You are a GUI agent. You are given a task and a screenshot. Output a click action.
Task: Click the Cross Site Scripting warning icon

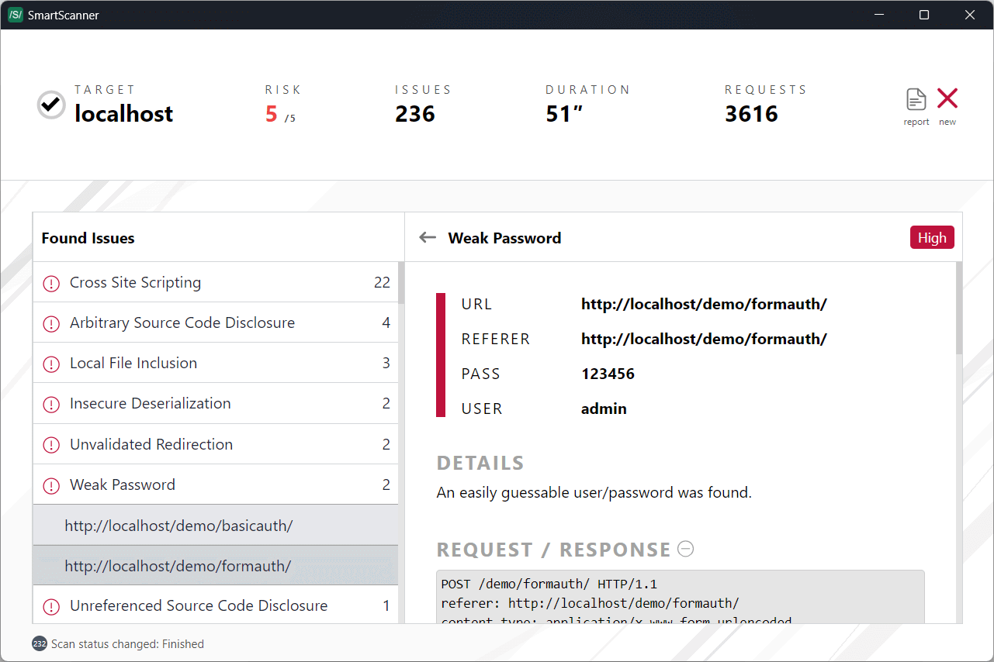tap(51, 283)
